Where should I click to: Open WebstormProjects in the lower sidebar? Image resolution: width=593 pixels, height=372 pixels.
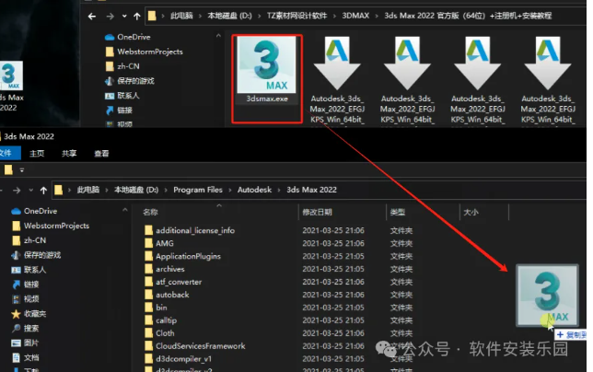pos(56,226)
